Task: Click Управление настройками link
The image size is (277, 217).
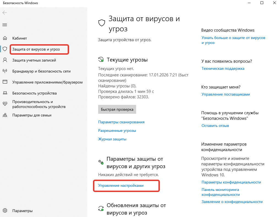Action: [121, 185]
